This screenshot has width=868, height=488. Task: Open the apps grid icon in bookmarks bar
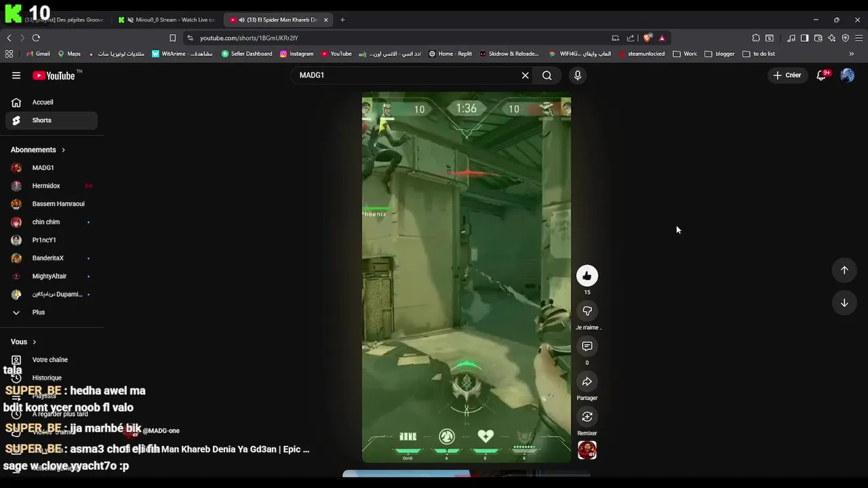9,54
